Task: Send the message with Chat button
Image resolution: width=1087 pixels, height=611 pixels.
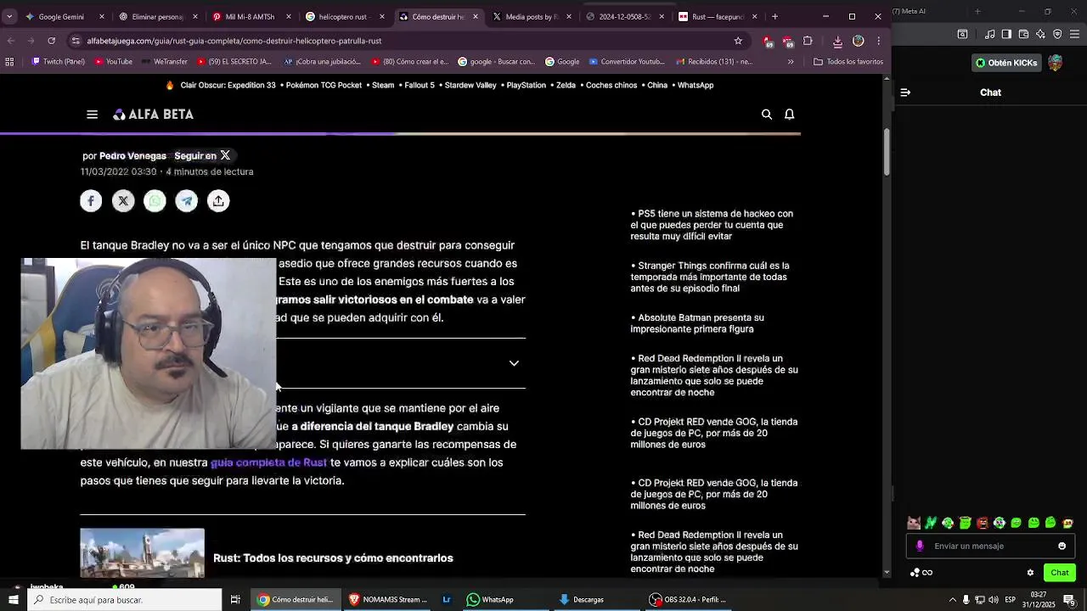Action: (x=1059, y=573)
